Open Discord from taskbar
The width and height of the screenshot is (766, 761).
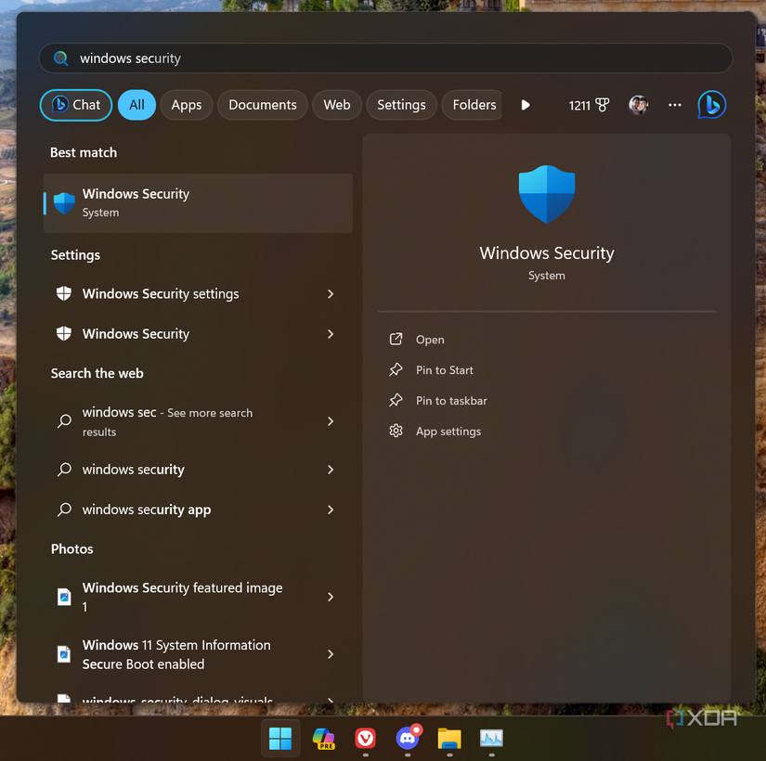pos(408,738)
